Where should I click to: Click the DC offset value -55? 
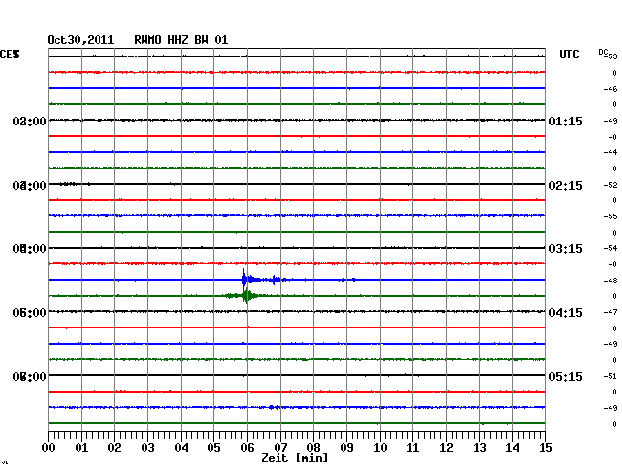[611, 216]
